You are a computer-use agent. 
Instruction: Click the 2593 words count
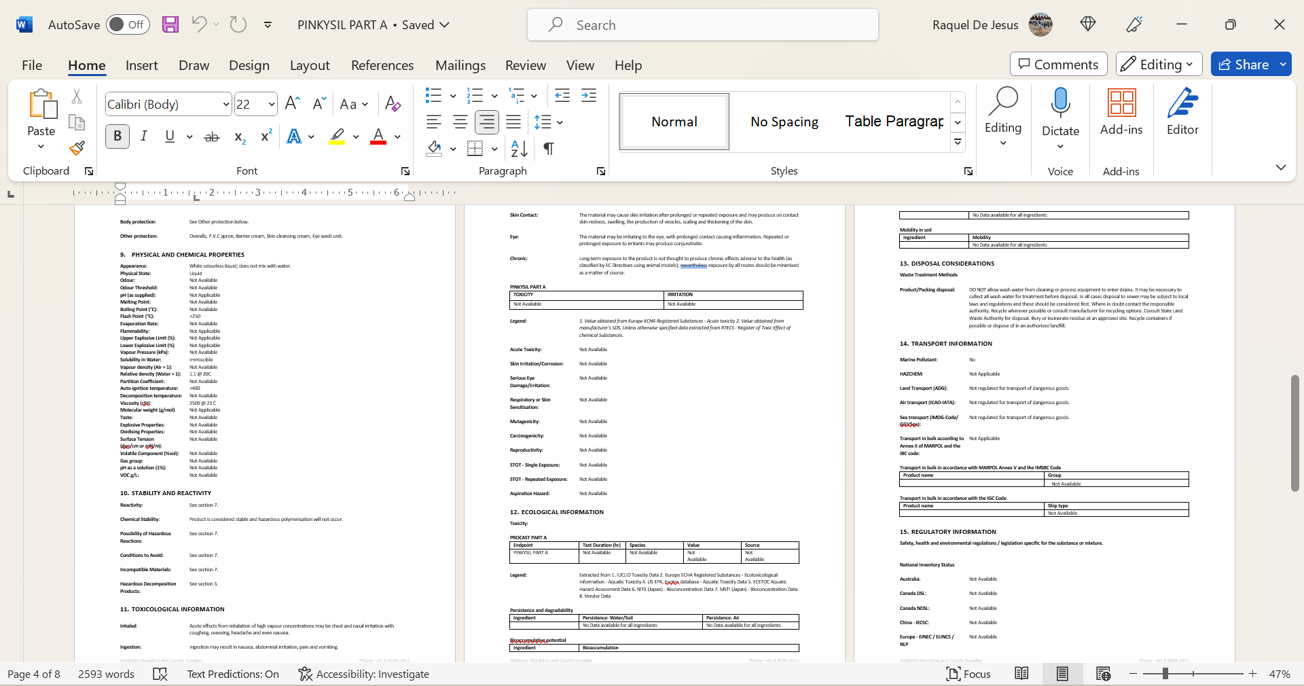[106, 674]
